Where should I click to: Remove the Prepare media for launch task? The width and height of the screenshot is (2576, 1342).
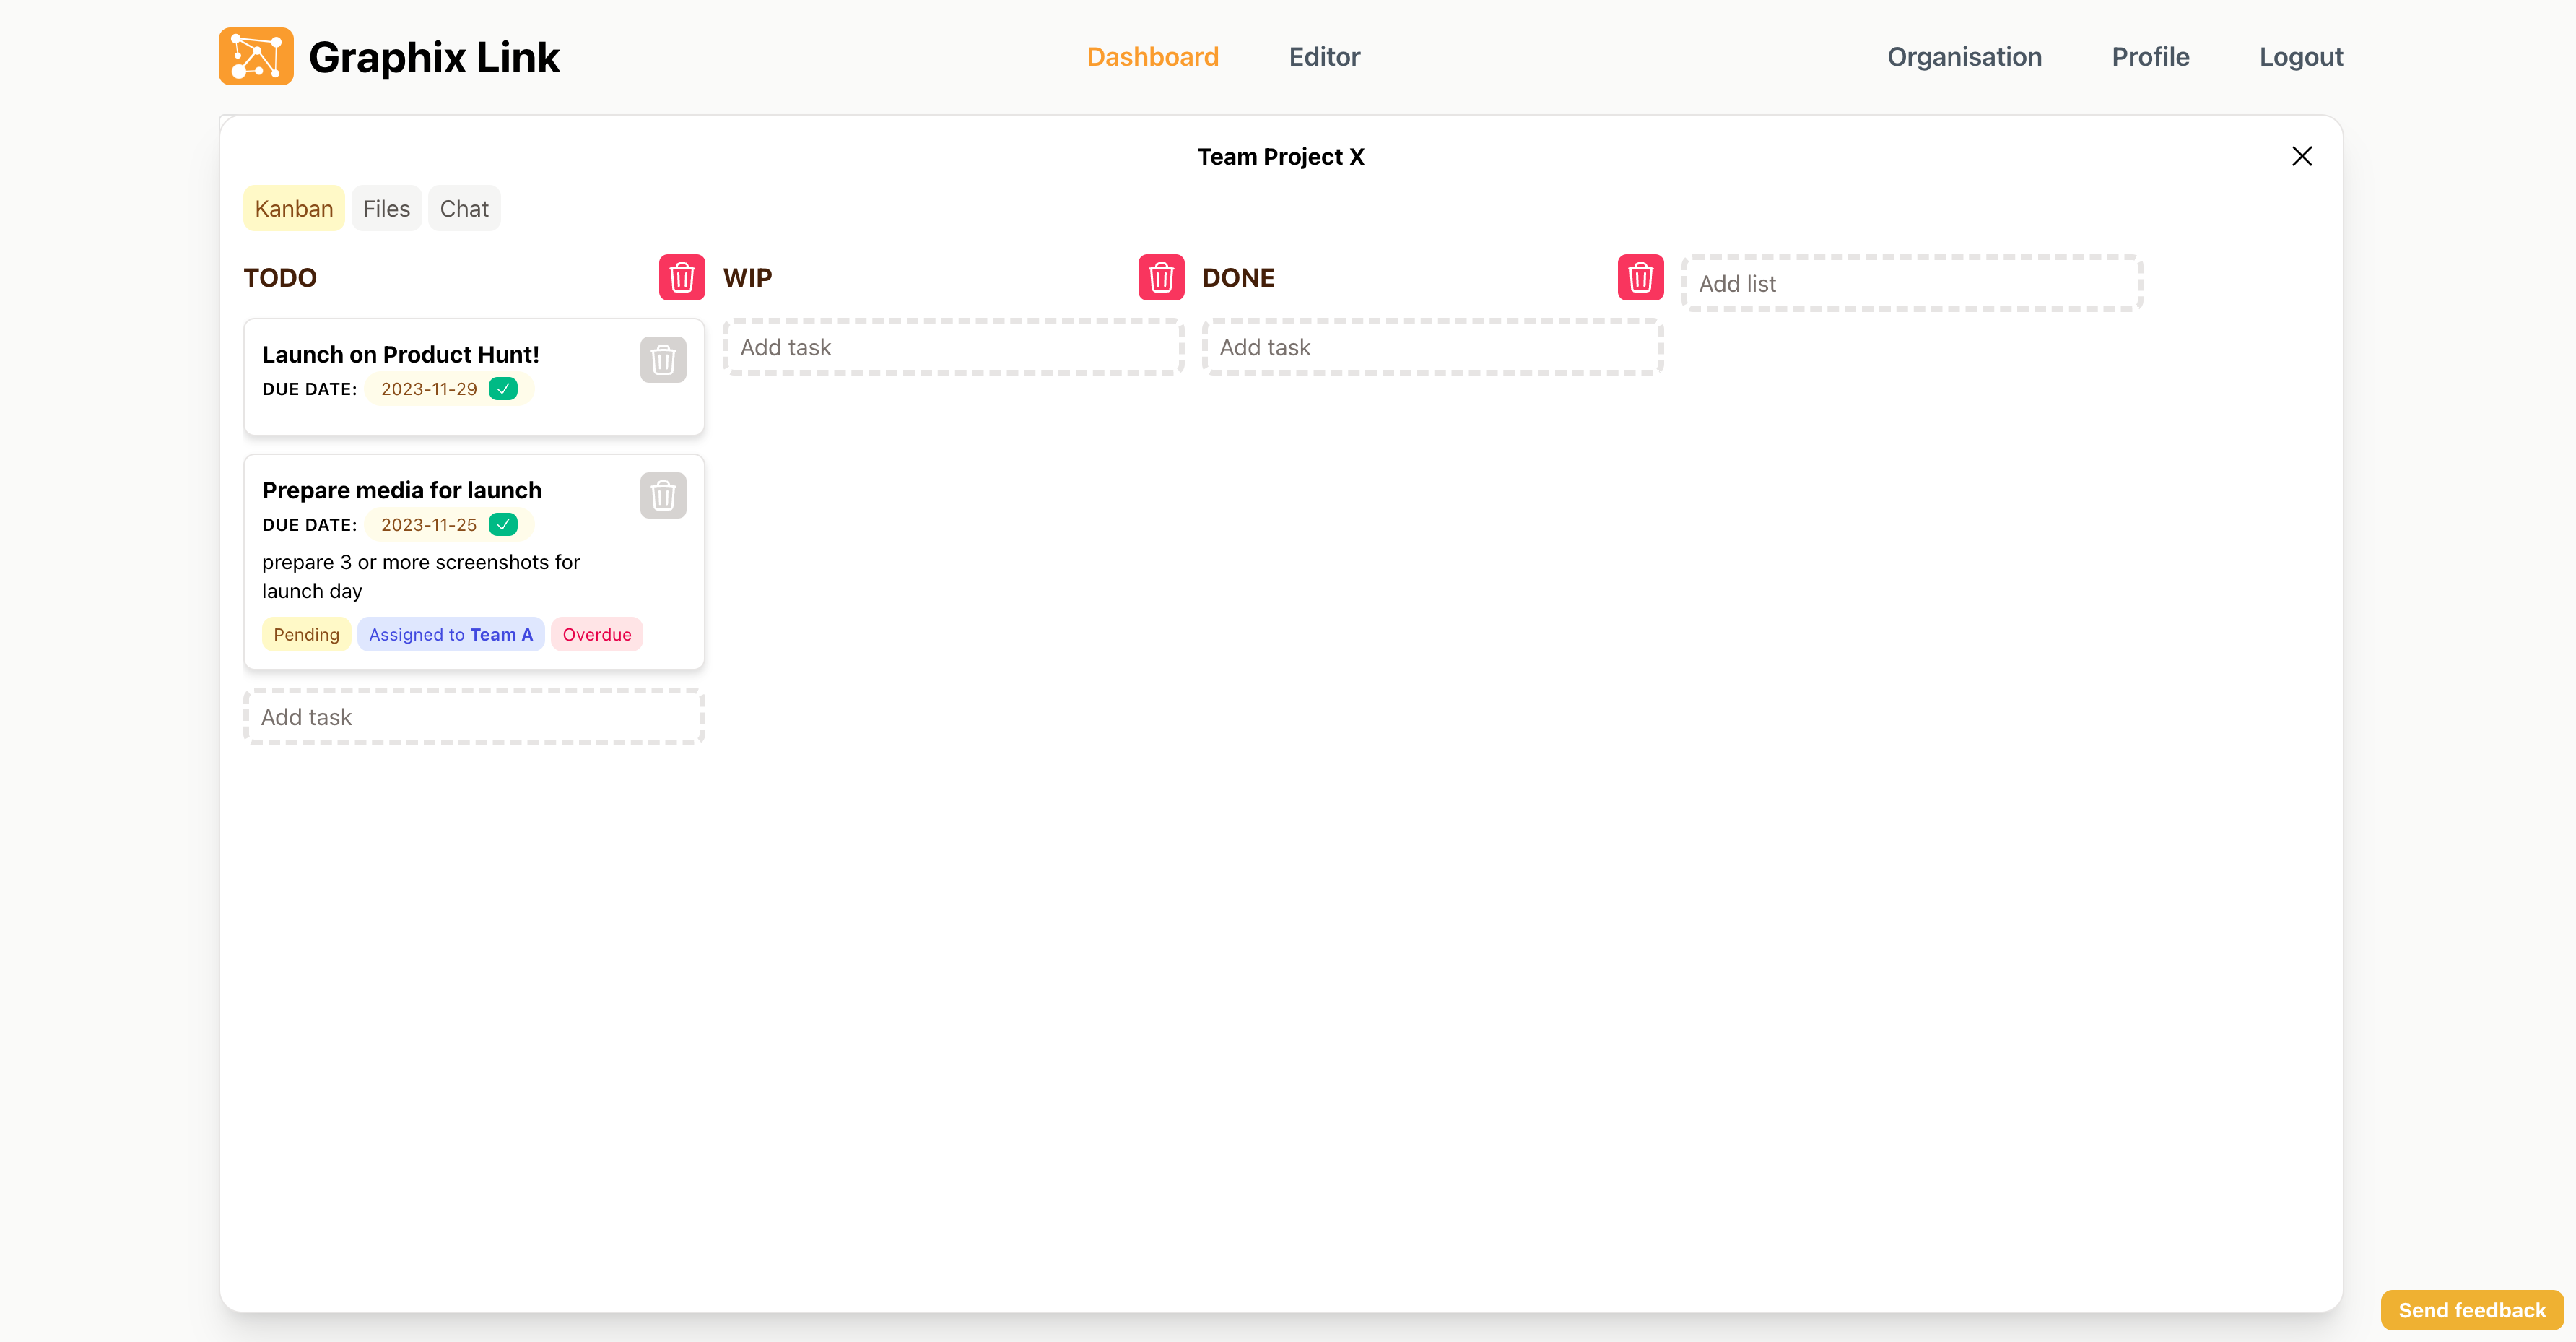click(x=663, y=495)
